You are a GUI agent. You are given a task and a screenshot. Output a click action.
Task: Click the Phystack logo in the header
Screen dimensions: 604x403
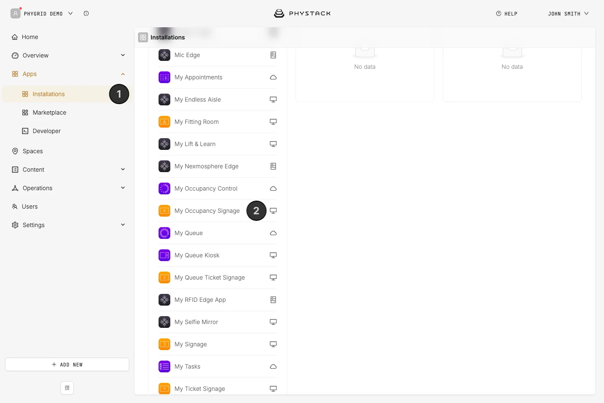point(302,13)
